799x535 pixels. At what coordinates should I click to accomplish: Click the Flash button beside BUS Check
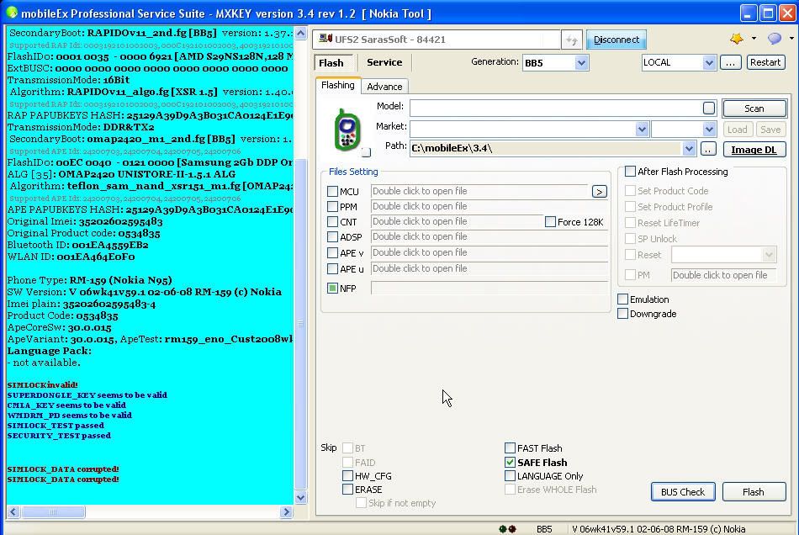(753, 492)
